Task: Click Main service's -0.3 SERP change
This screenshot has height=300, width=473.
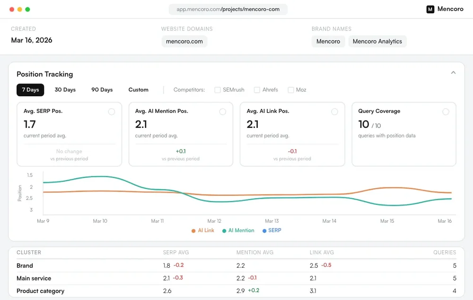Action: (178, 278)
